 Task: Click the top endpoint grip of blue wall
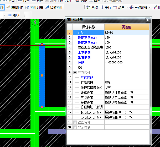(42, 44)
